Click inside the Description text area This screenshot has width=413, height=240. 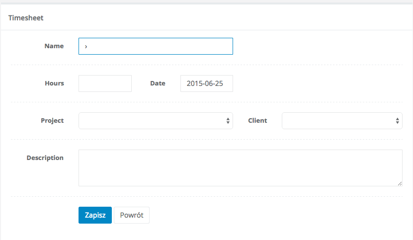240,168
